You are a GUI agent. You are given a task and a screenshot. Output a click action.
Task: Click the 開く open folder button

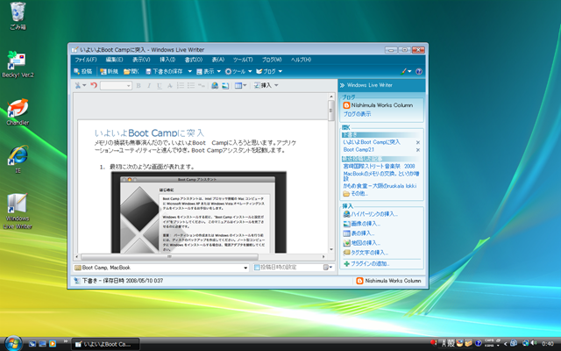(131, 72)
